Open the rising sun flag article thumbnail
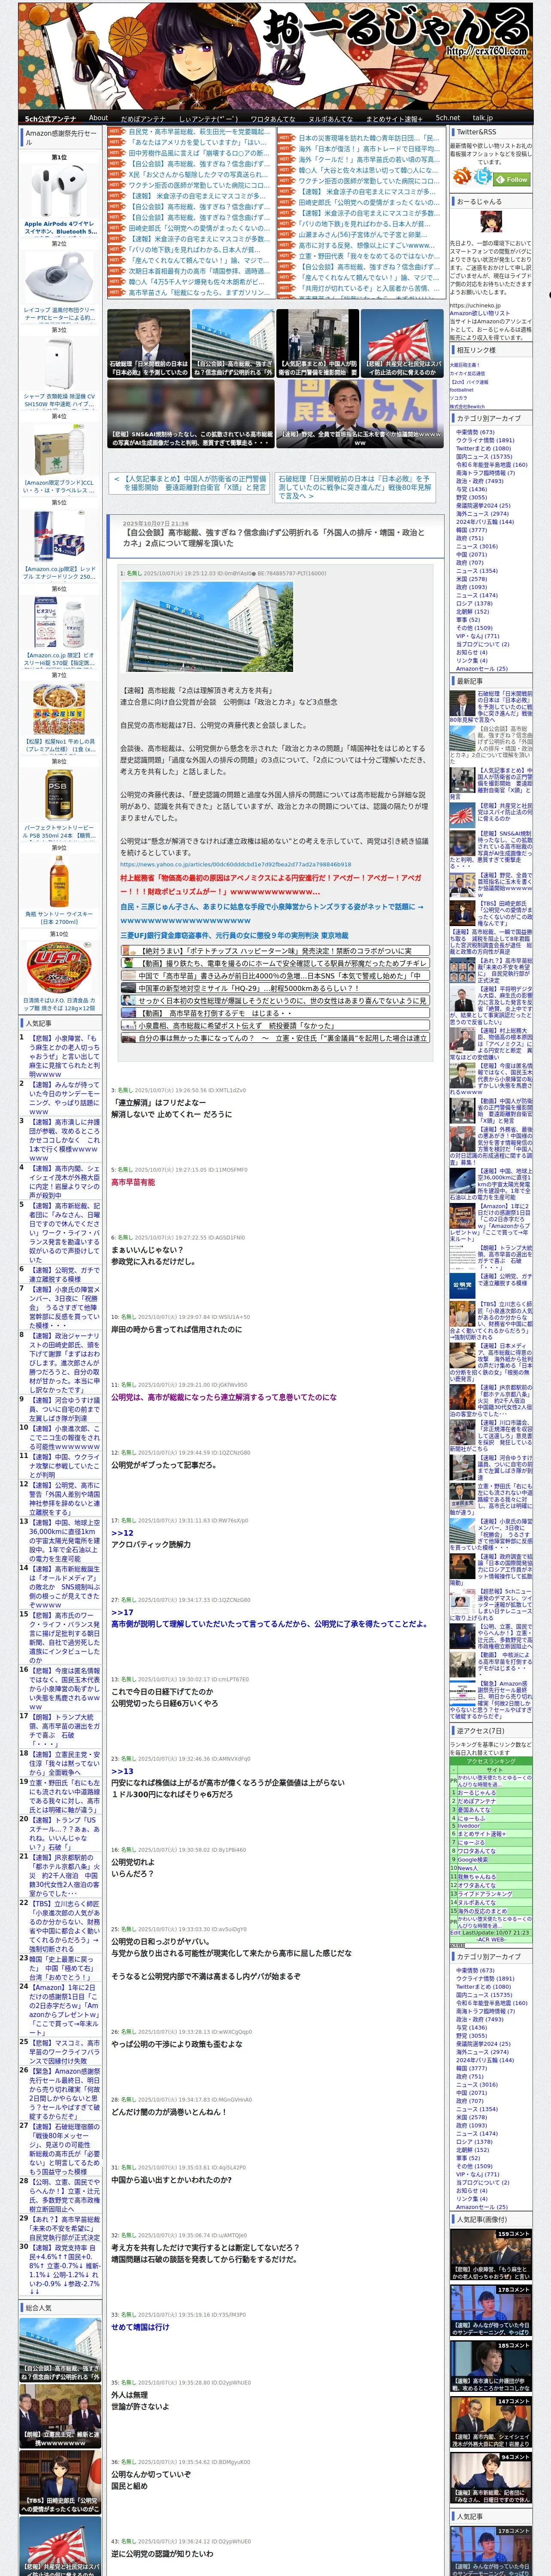Viewport: 551px width, 2576px height. click(403, 343)
